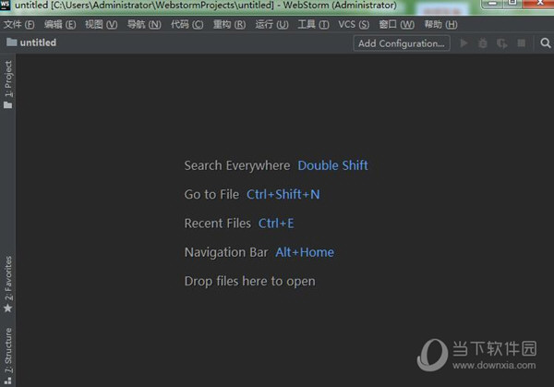Click the Ctrl+E shortcut text
Viewport: 554px width, 387px height.
click(x=276, y=224)
